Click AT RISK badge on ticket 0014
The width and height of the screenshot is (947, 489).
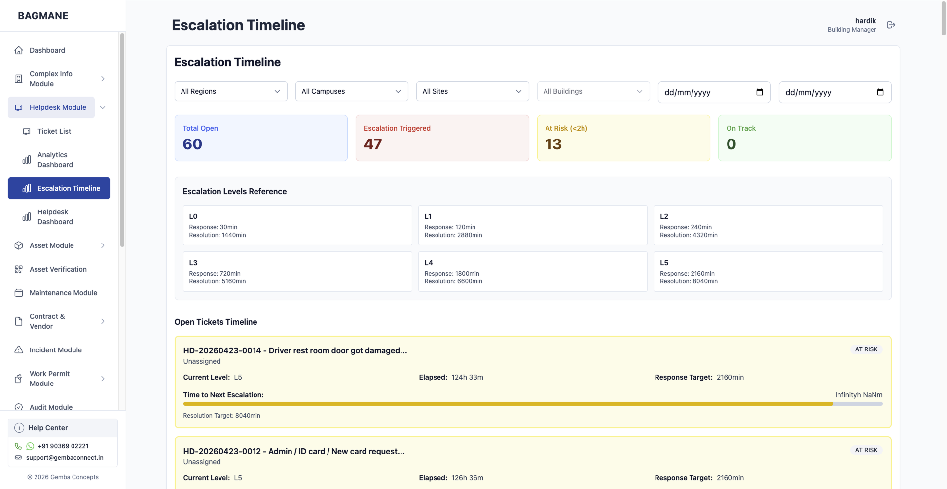click(x=866, y=349)
